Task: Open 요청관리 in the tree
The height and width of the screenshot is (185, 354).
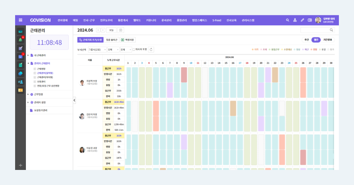Action: (41, 82)
